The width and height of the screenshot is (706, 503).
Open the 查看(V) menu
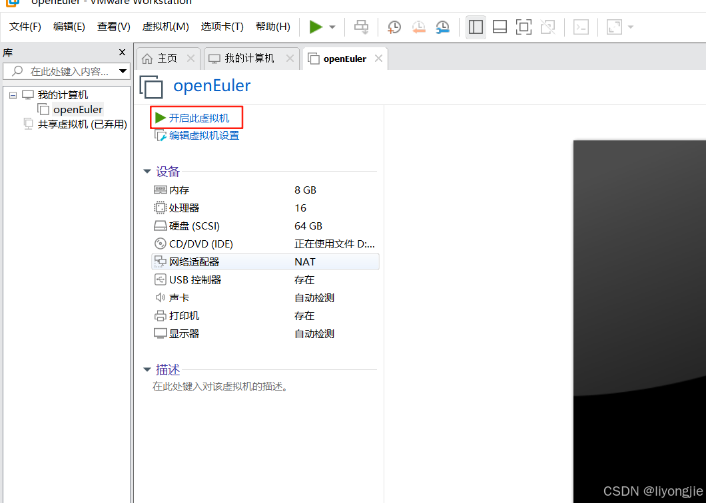tap(113, 27)
